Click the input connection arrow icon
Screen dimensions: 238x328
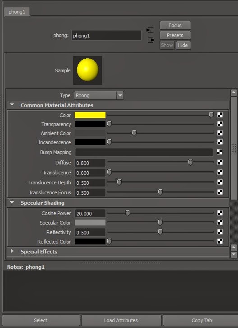[150, 30]
